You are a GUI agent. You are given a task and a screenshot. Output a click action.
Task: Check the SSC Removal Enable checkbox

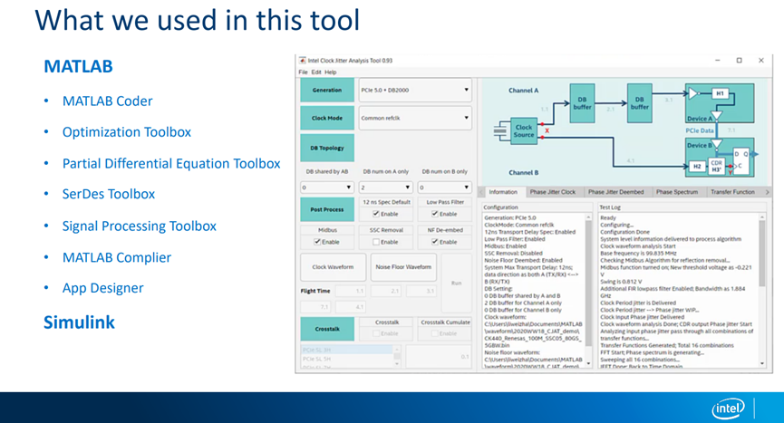376,242
